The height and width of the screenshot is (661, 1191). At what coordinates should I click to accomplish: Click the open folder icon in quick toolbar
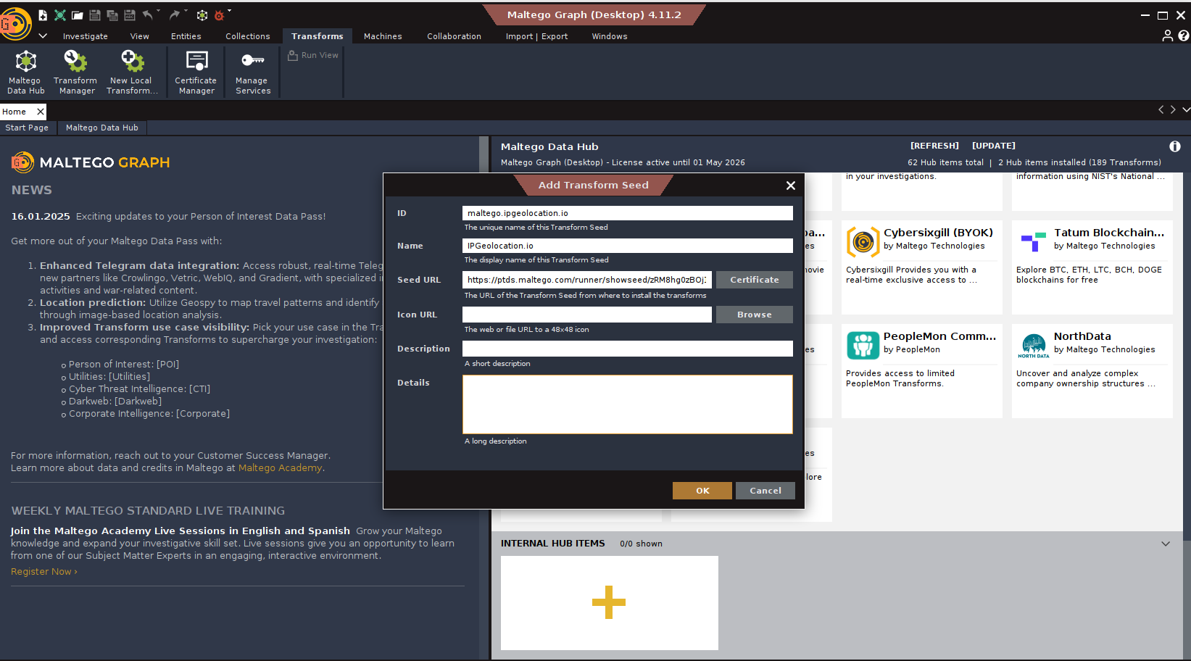coord(78,15)
